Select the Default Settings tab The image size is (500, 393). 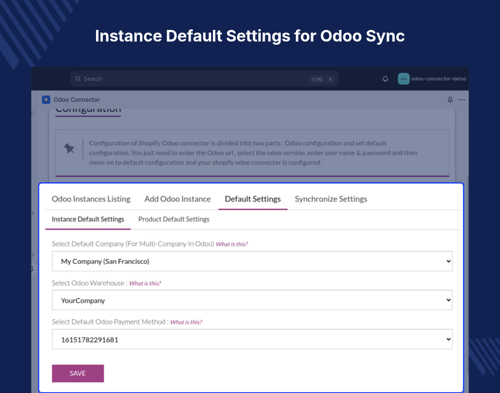[x=253, y=199]
